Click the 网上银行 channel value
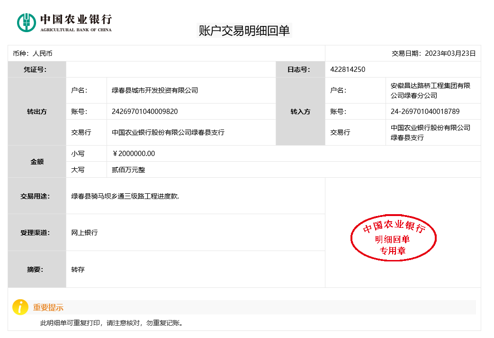 84,233
